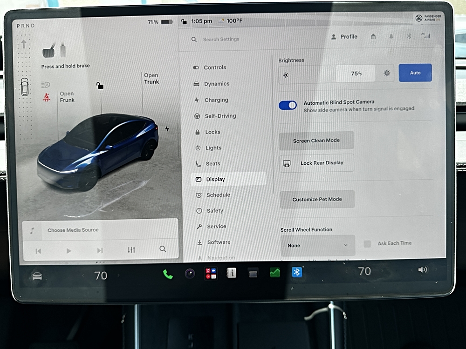This screenshot has width=466, height=349.
Task: Open Self-Driving settings section
Action: pos(215,116)
